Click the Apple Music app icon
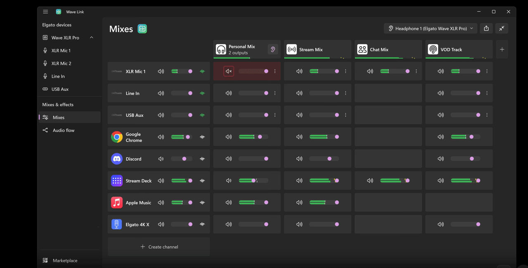 pos(117,202)
